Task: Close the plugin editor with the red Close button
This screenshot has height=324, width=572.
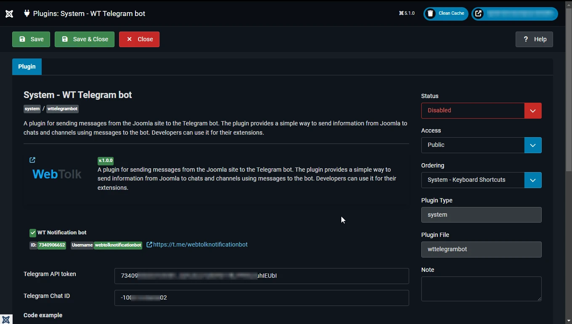Action: click(139, 39)
